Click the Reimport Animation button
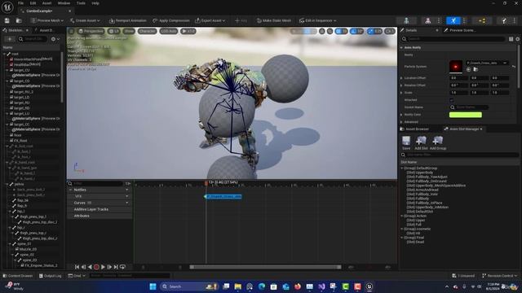522x293 pixels. tap(127, 20)
